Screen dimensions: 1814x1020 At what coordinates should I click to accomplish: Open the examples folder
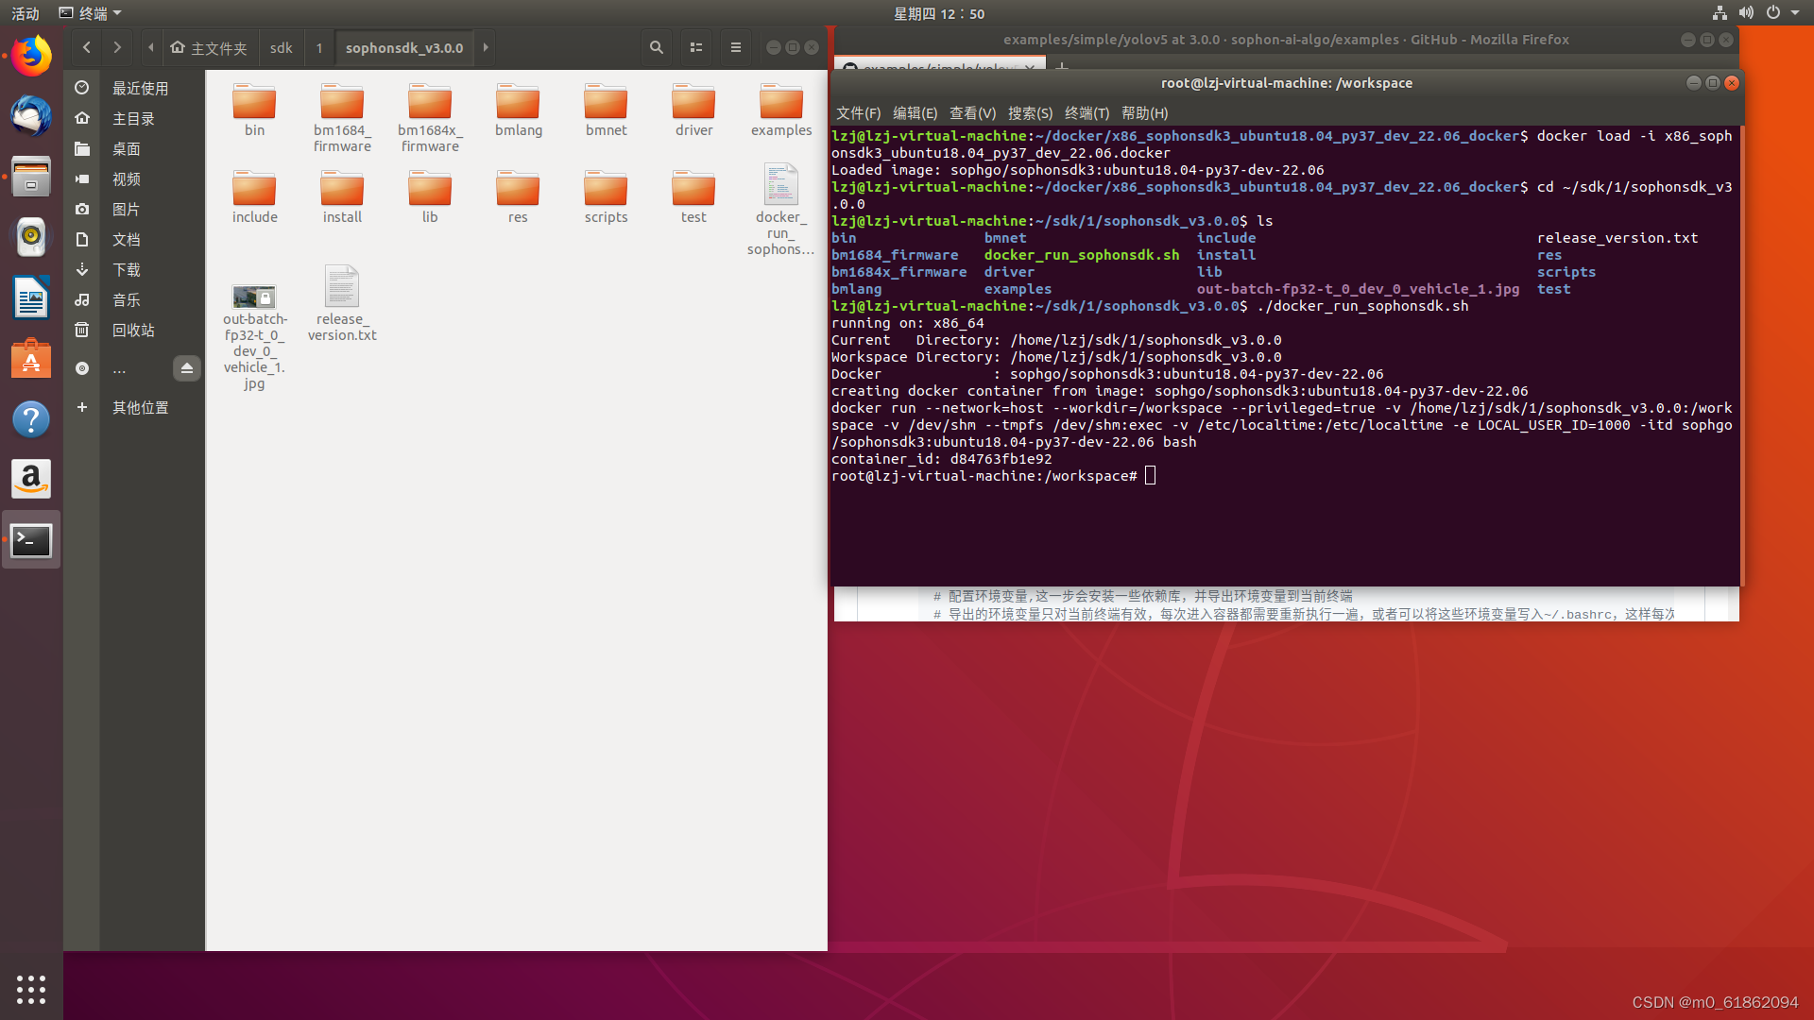tap(781, 110)
